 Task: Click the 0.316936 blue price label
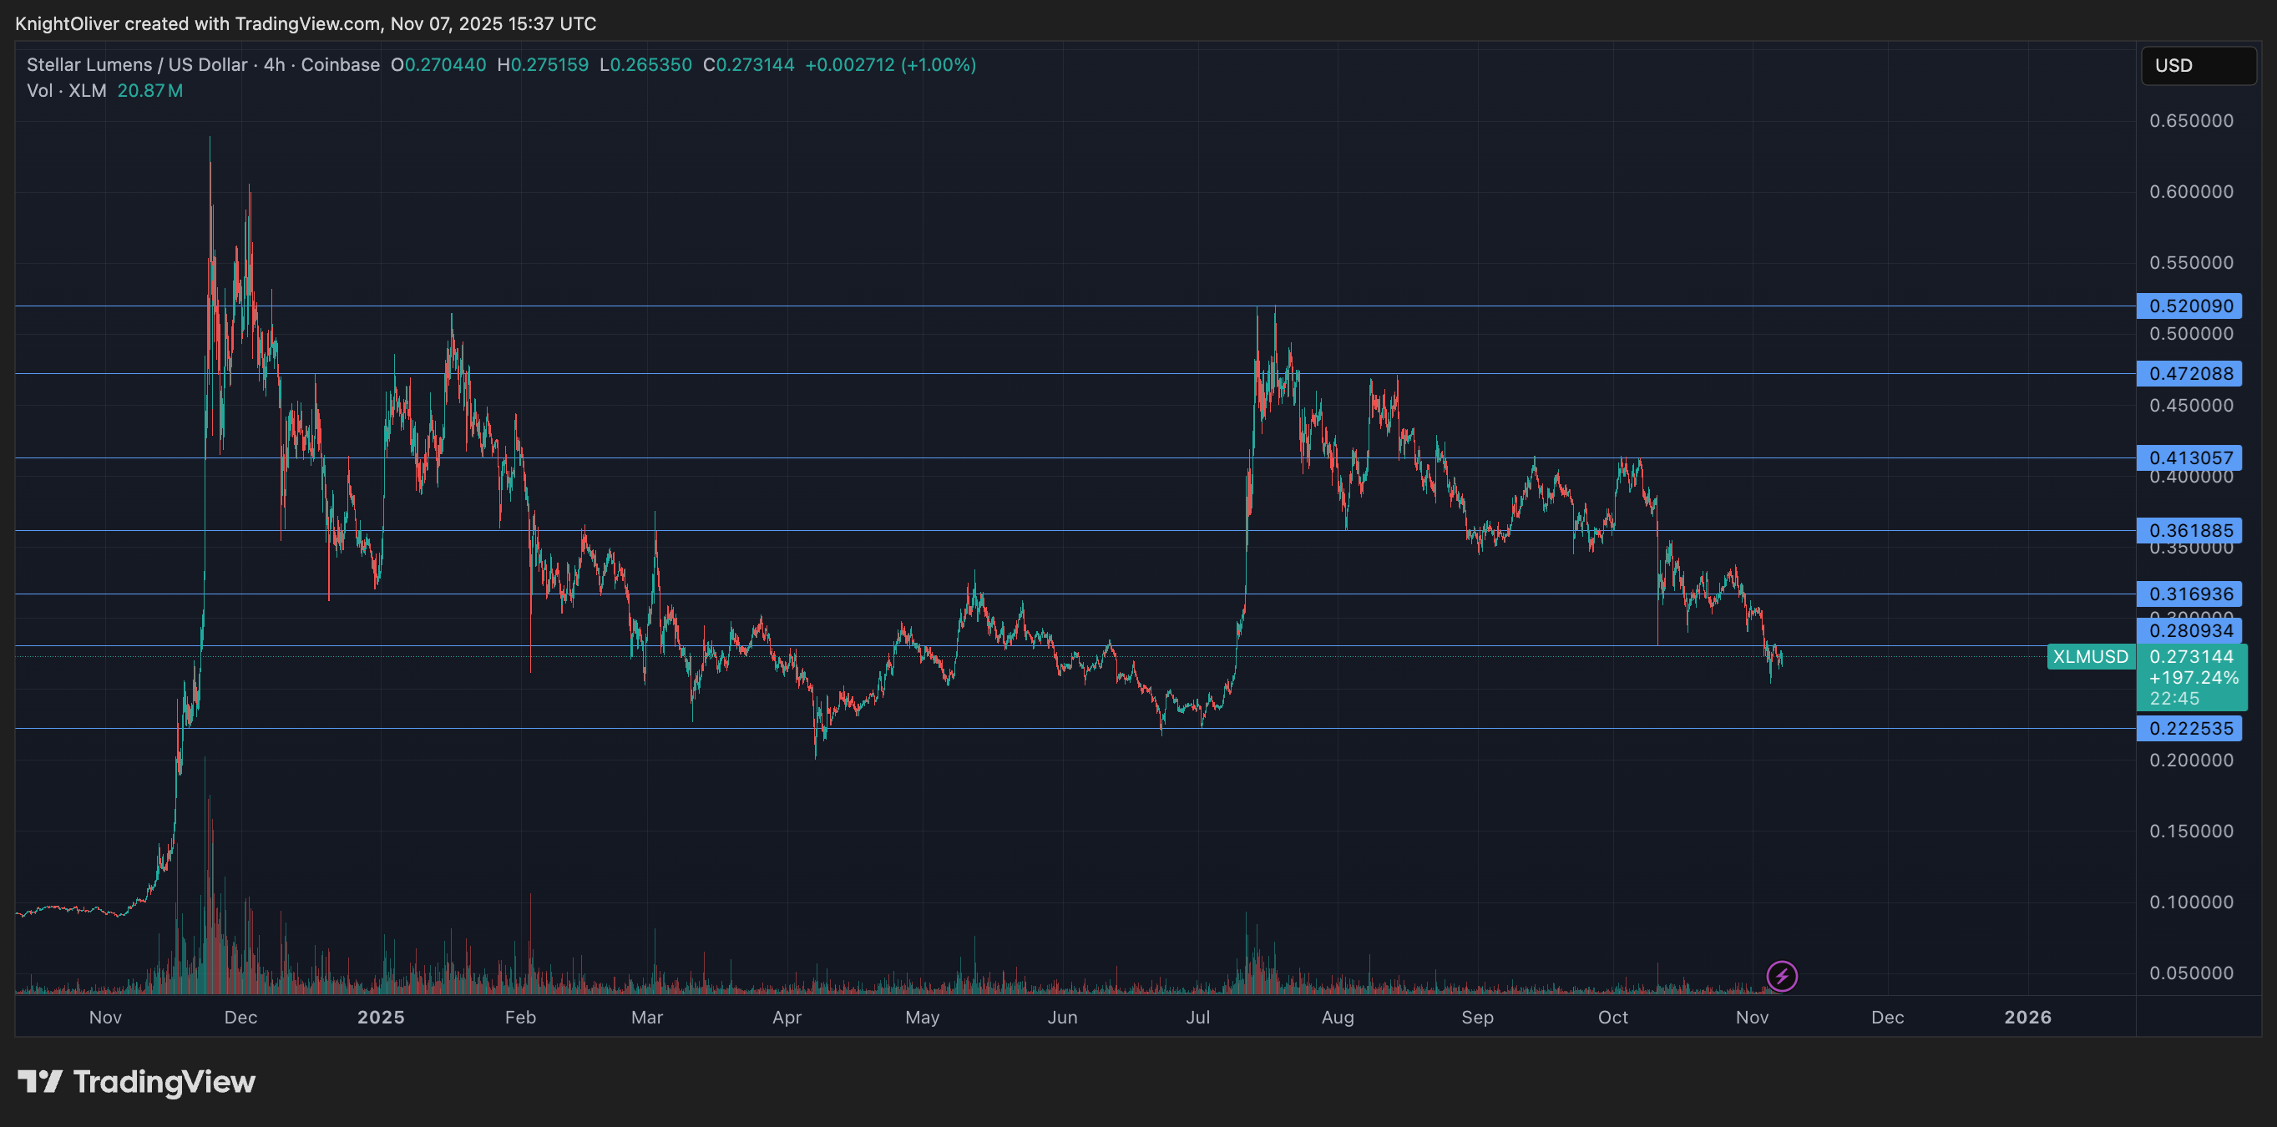2189,594
